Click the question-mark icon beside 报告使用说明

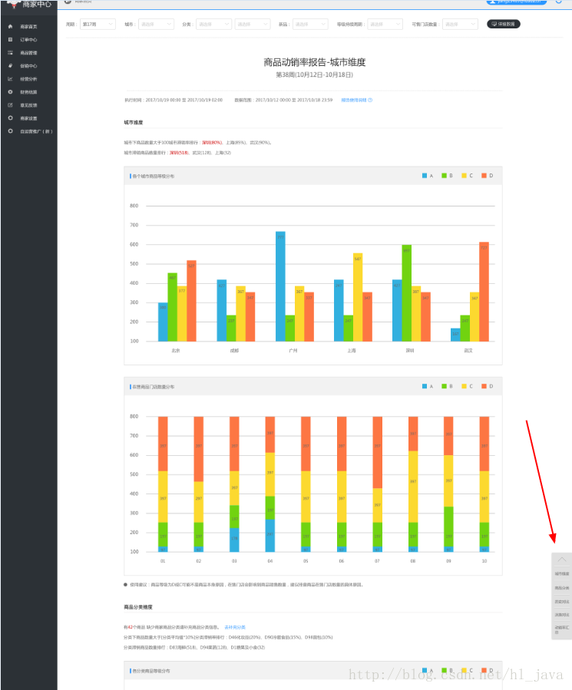[x=370, y=100]
